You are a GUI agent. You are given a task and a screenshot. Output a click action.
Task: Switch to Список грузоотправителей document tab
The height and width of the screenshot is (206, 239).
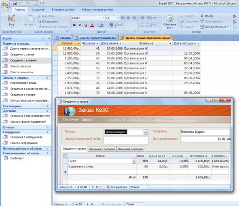(x=96, y=38)
